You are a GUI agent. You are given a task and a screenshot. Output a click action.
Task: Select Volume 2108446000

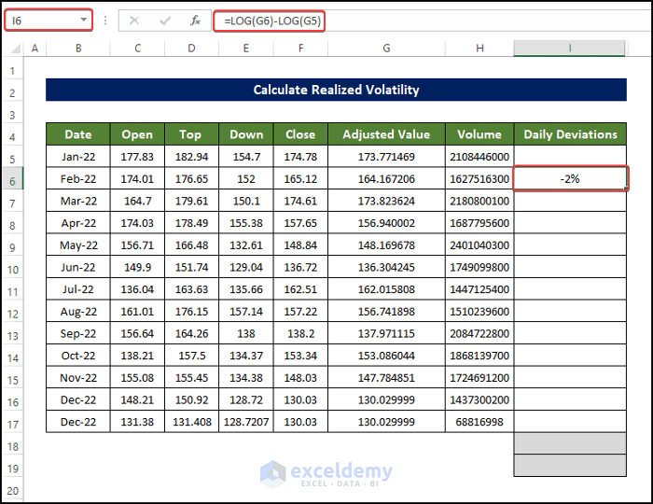tap(479, 157)
